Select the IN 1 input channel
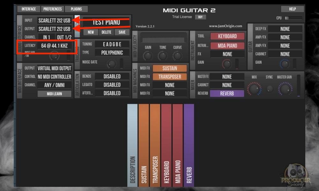Screen dimensions: 319x191 pyautogui.click(x=46, y=37)
